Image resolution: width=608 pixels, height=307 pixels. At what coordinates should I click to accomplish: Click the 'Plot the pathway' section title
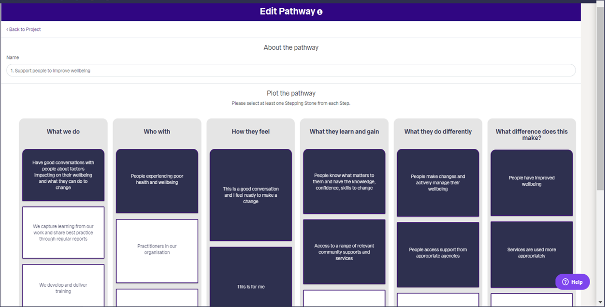pos(291,93)
